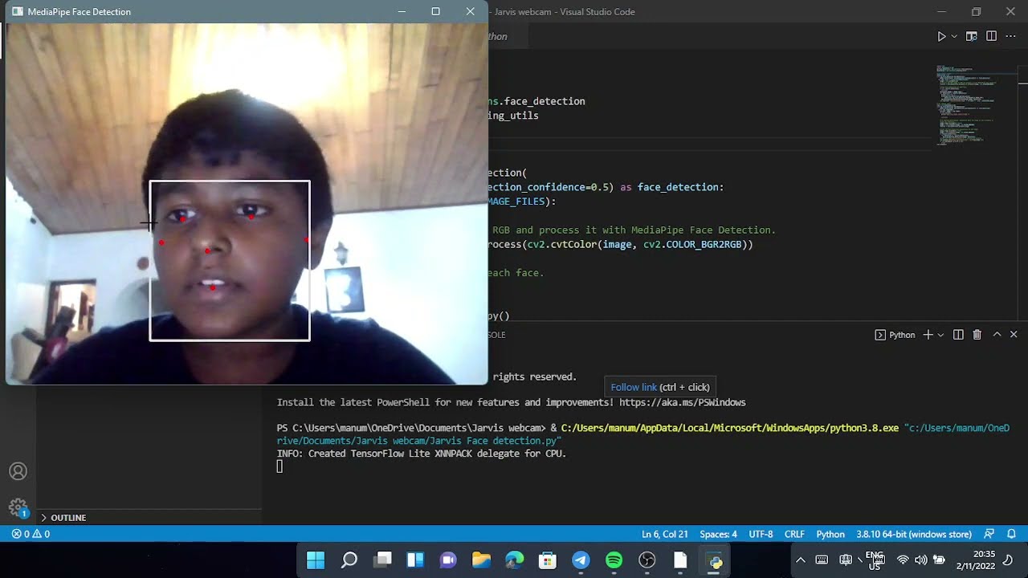Switch to OBS Studio on the taskbar
This screenshot has width=1028, height=578.
pyautogui.click(x=647, y=560)
